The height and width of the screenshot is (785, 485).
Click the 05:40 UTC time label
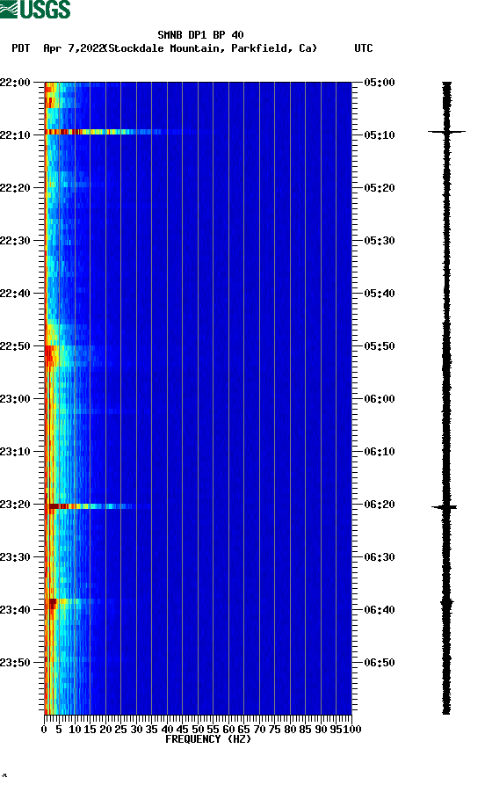tap(380, 294)
